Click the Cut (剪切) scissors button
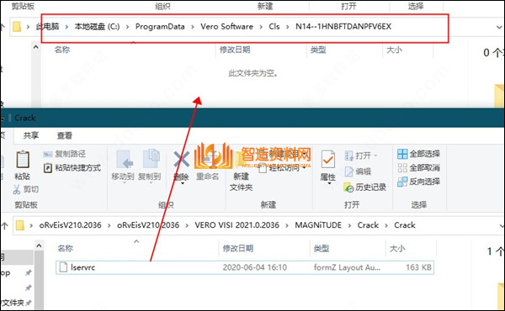 coord(26,189)
